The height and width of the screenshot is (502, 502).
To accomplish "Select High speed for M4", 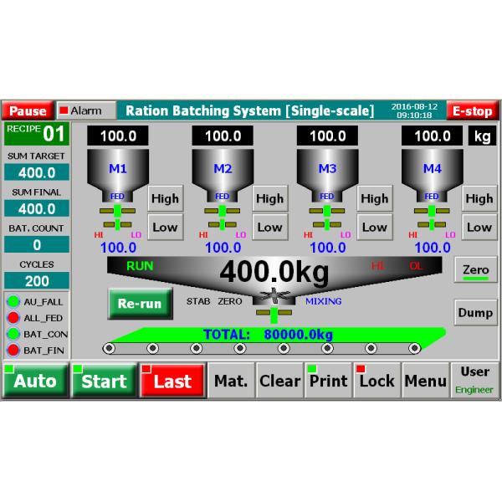I will [479, 198].
